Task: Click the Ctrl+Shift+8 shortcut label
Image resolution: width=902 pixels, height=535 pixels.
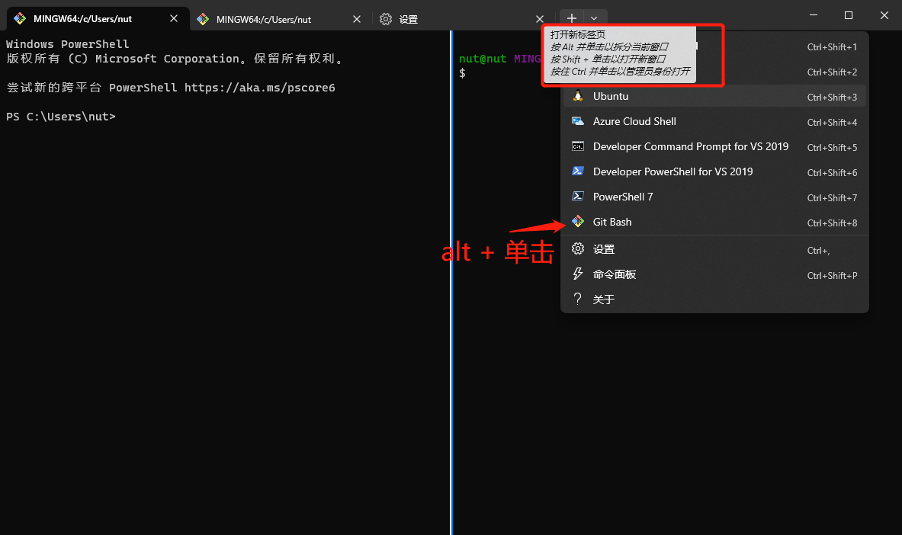Action: [832, 223]
